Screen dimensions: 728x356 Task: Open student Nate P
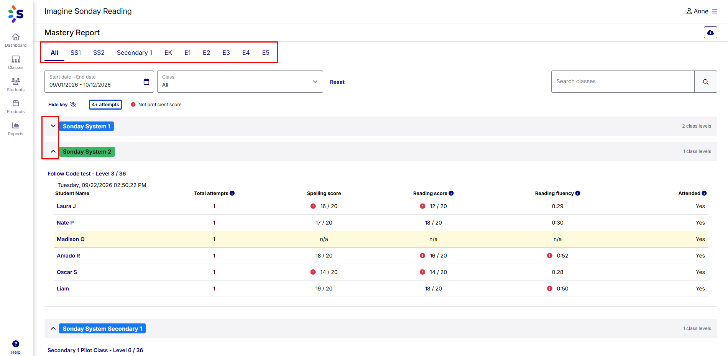pos(65,223)
